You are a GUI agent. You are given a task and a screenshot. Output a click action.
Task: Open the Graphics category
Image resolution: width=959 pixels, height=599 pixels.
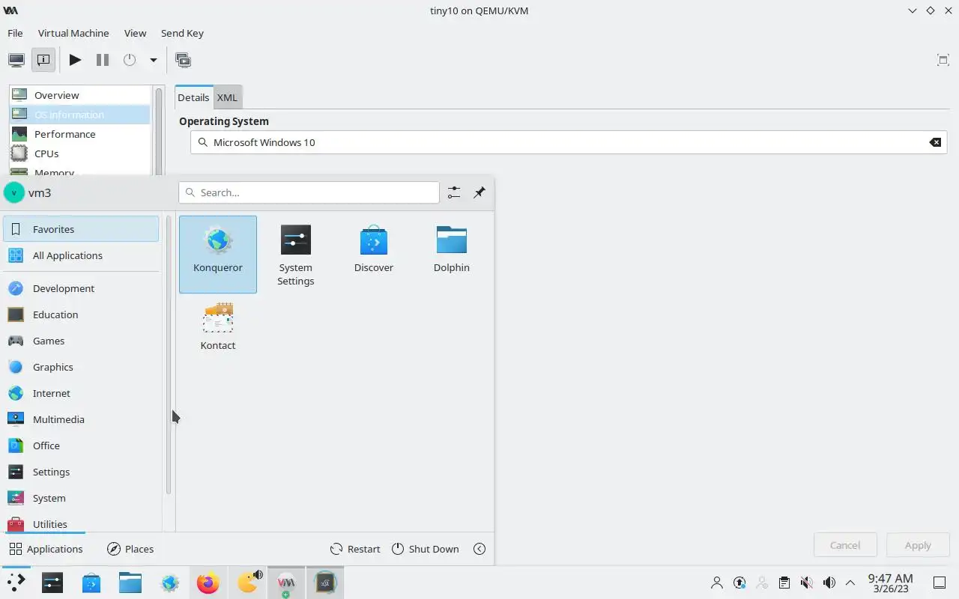coord(81,367)
